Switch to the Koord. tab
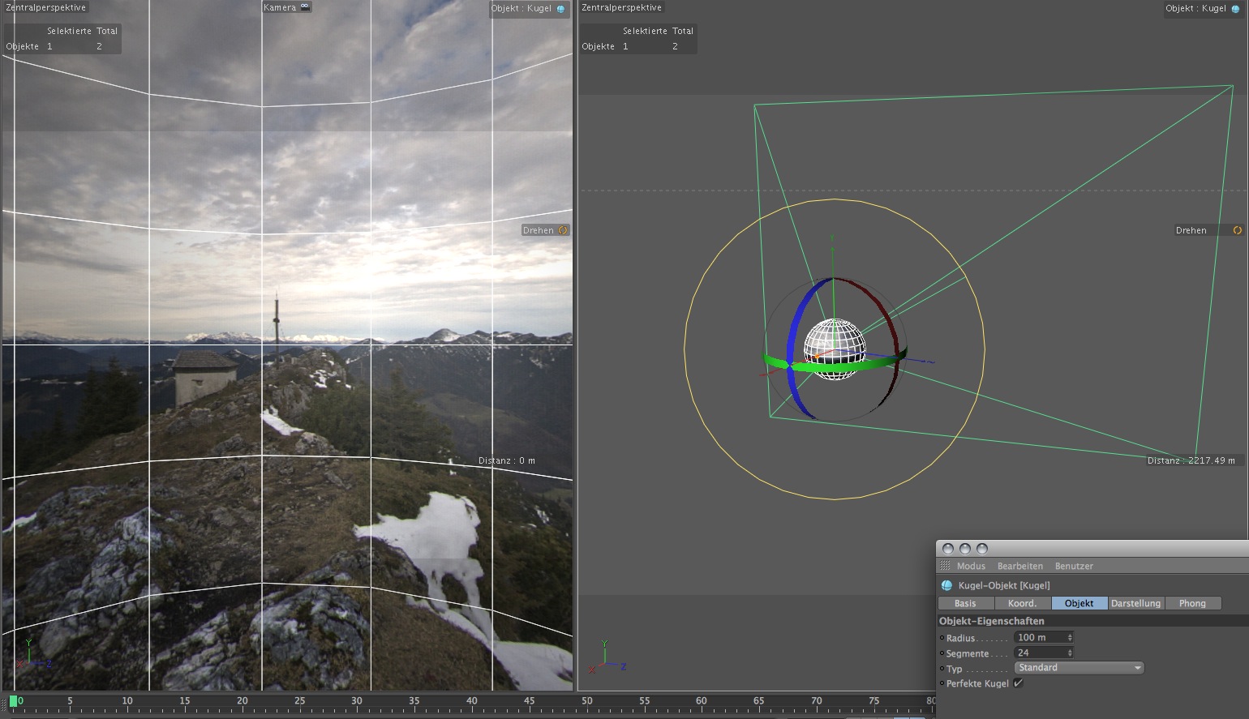 [1022, 603]
